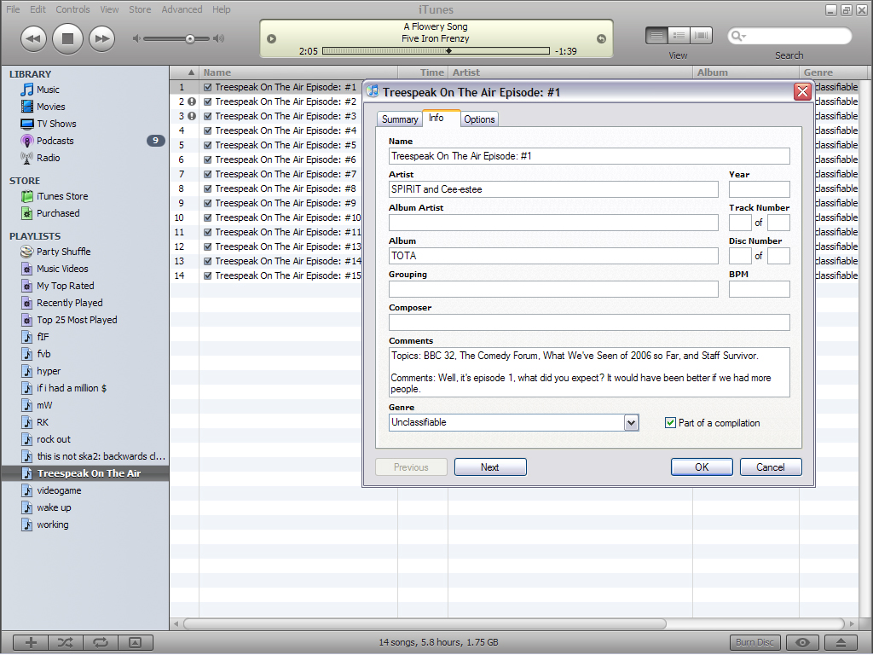
Task: Sort by the Artist column header
Action: [570, 72]
